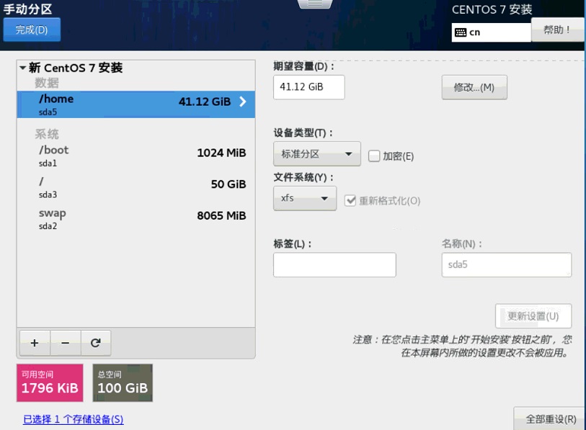
Task: Collapse the 新 CentOS 7 安装 tree
Action: (x=23, y=68)
